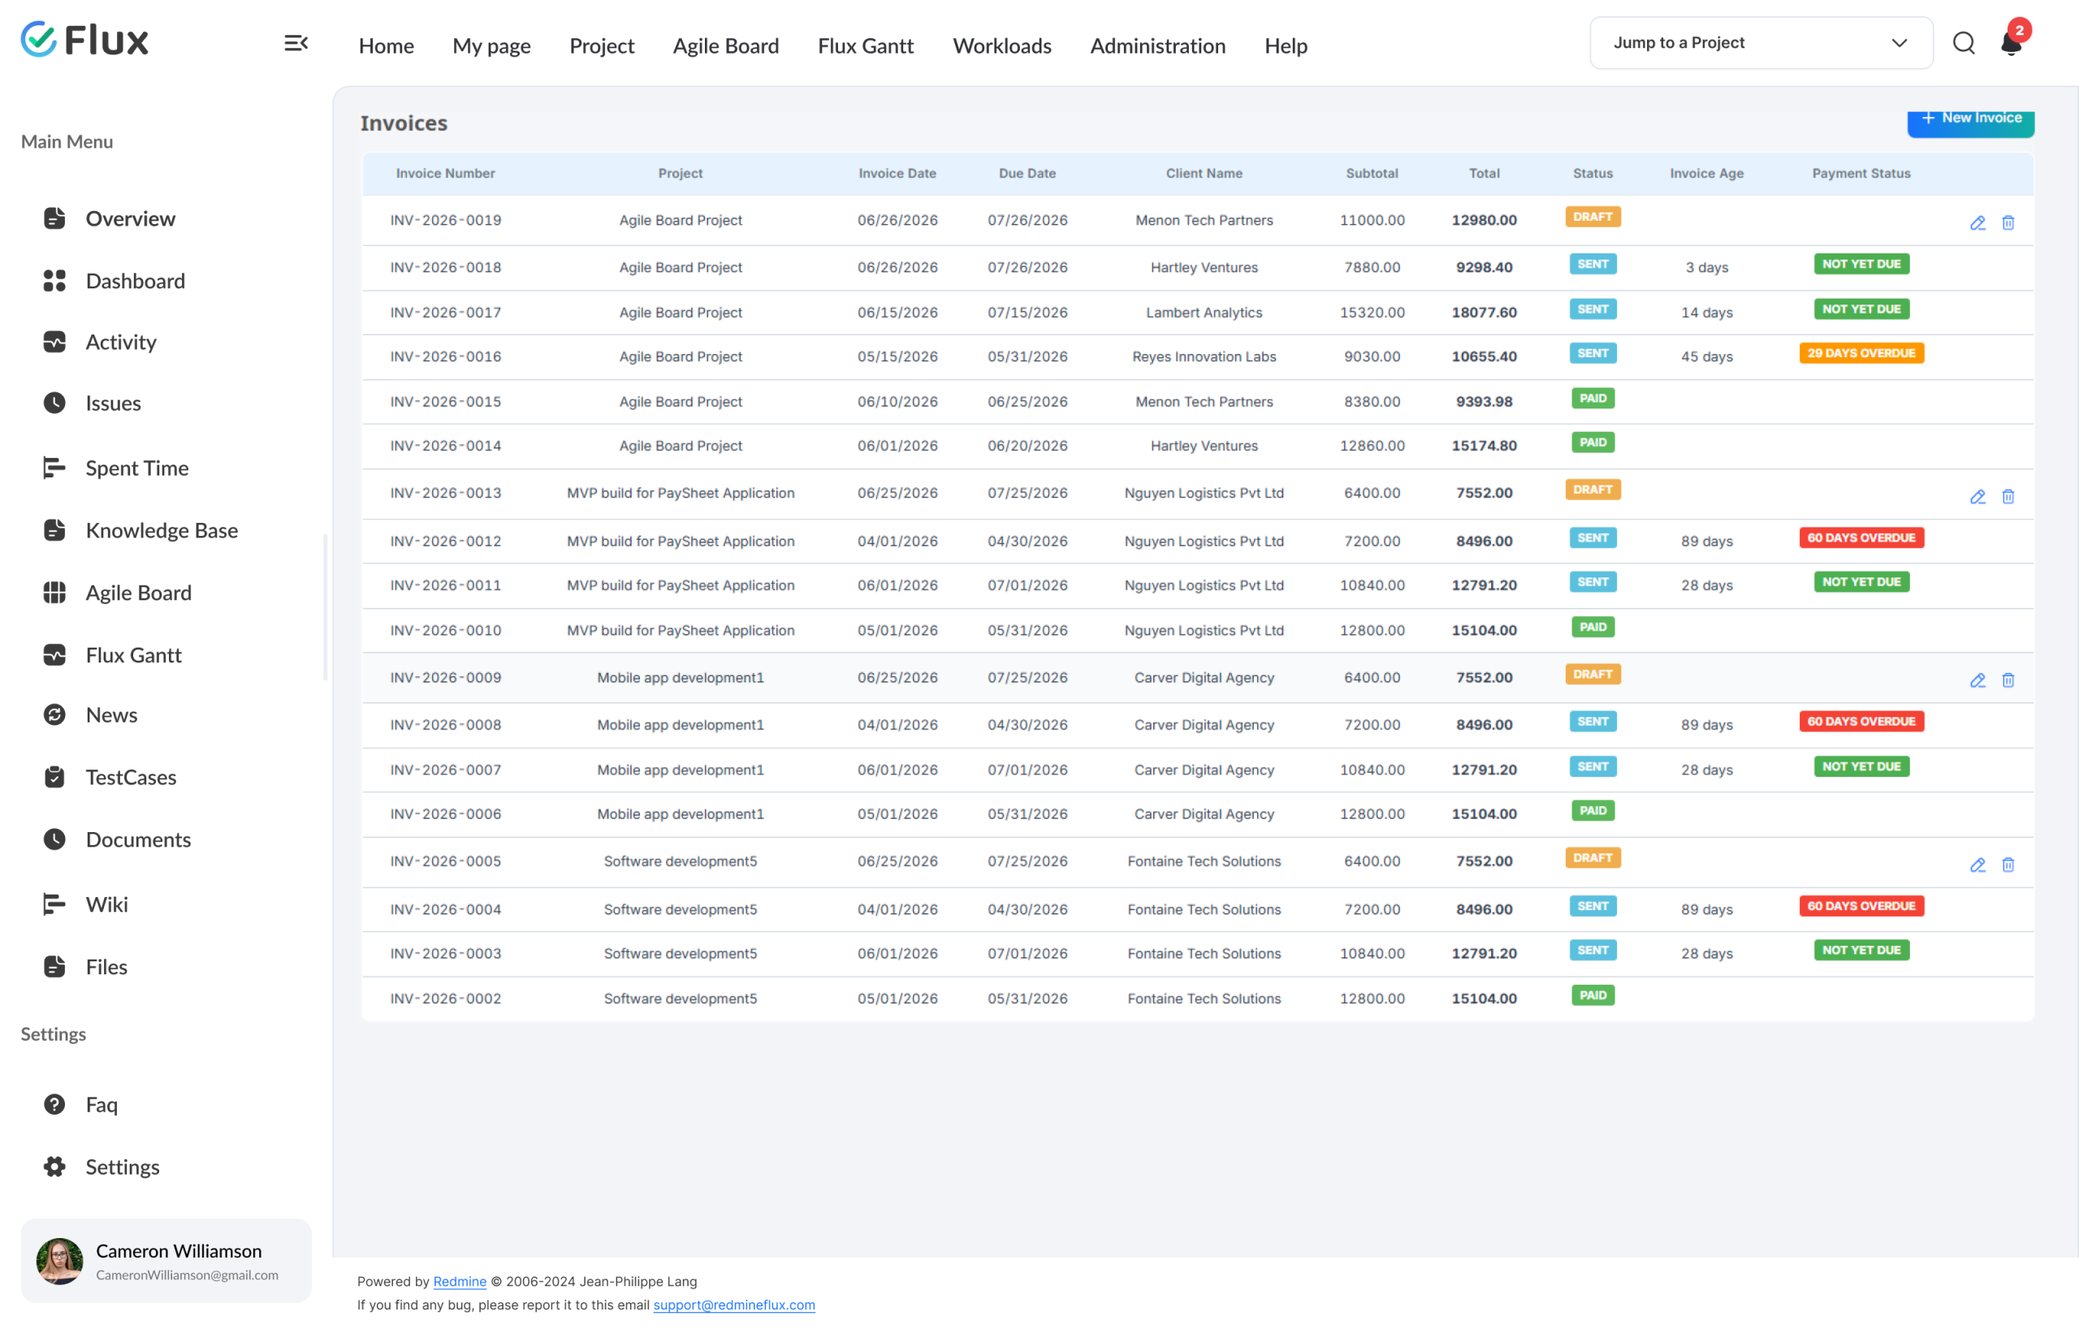Image resolution: width=2079 pixels, height=1329 pixels.
Task: Click the 45 days invoice age
Action: pos(1706,356)
